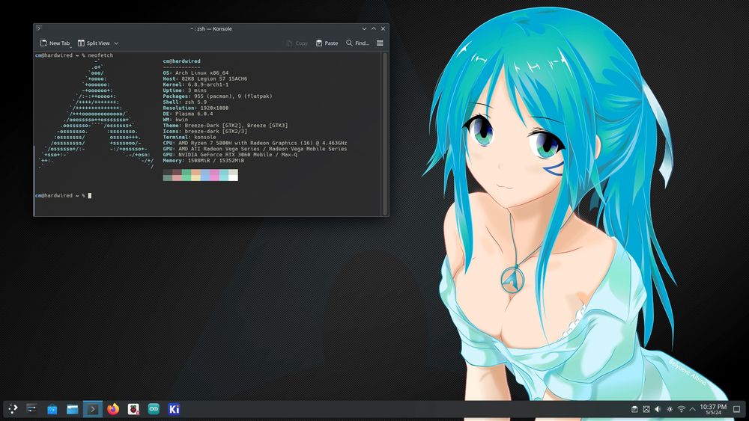The width and height of the screenshot is (749, 421).
Task: Open the Split View dropdown chevron
Action: 116,43
